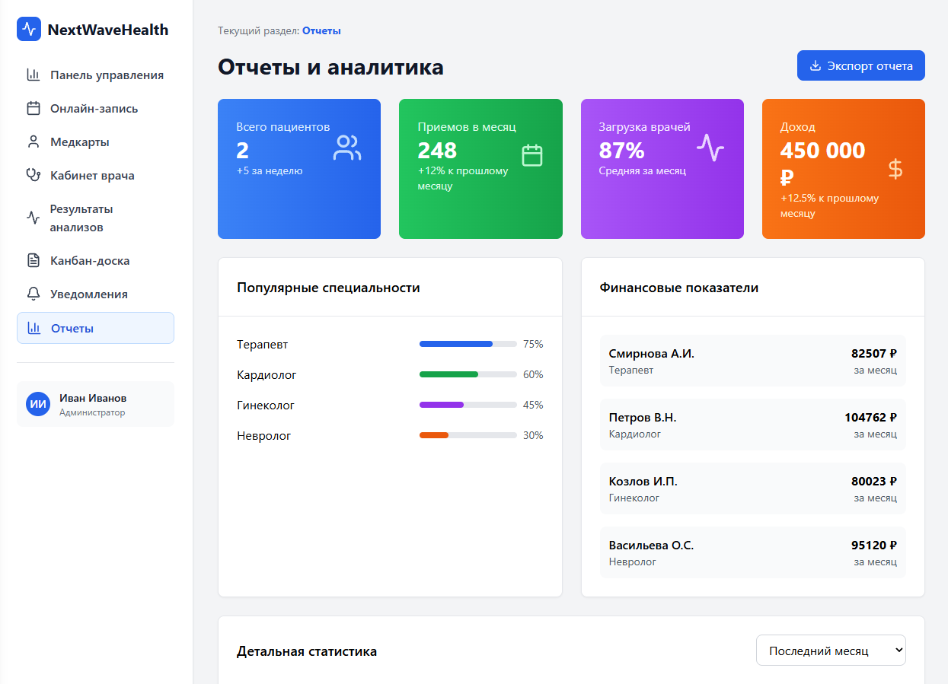
Task: Open the Отчеты breadcrumb link
Action: pos(321,30)
